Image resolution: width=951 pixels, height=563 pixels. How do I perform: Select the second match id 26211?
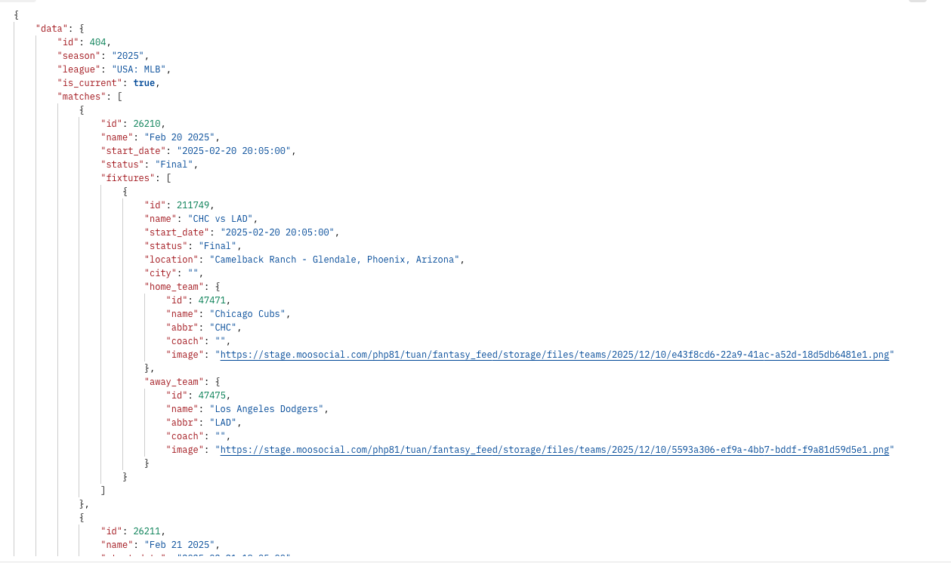[147, 531]
